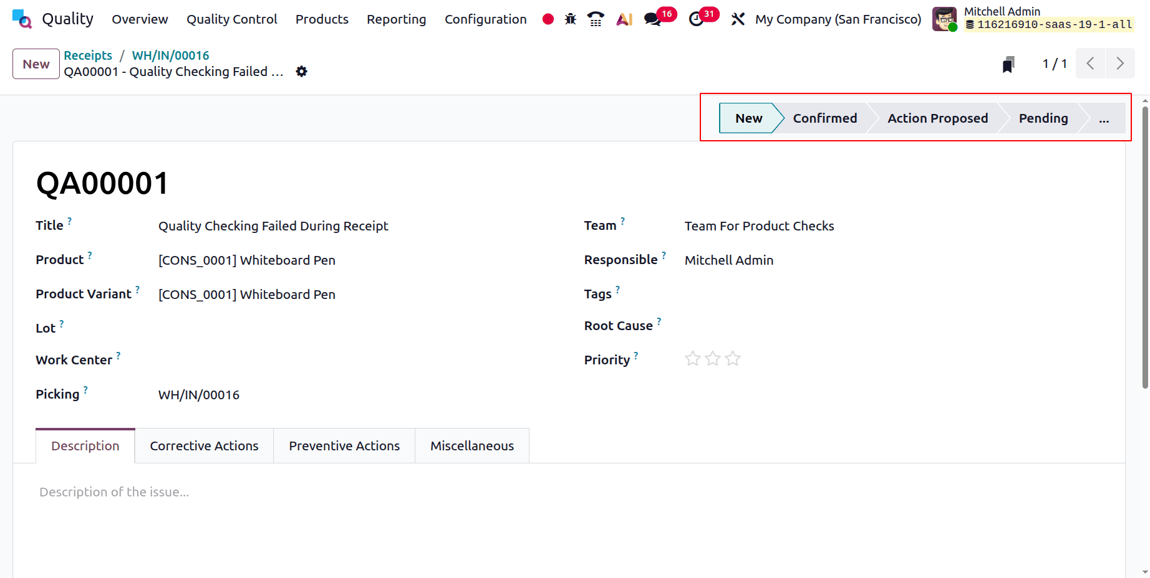Image resolution: width=1150 pixels, height=578 pixels.
Task: Open the Overview menu
Action: tap(140, 19)
